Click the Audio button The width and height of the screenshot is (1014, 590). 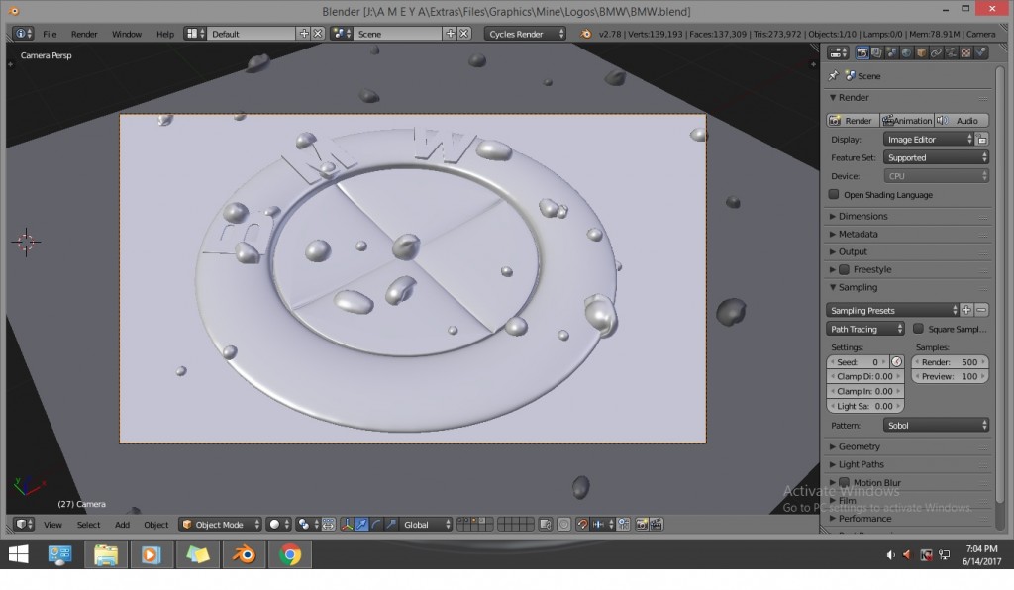[961, 121]
